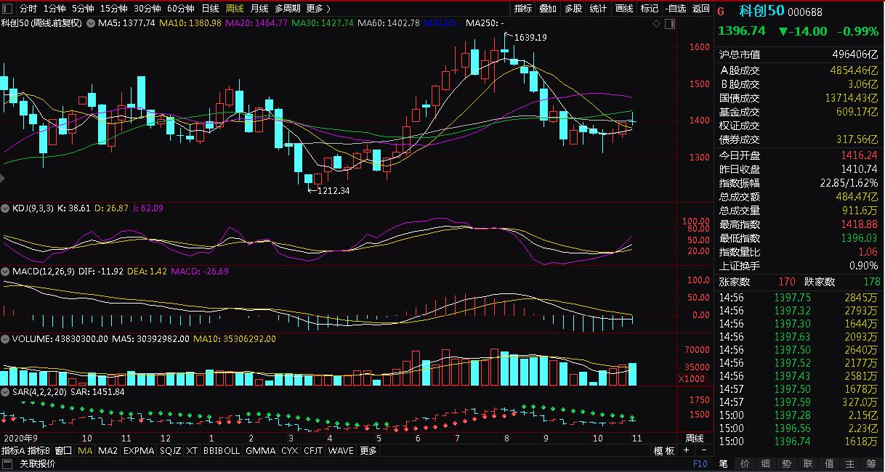Switch chart to 日线 daily period

(210, 9)
